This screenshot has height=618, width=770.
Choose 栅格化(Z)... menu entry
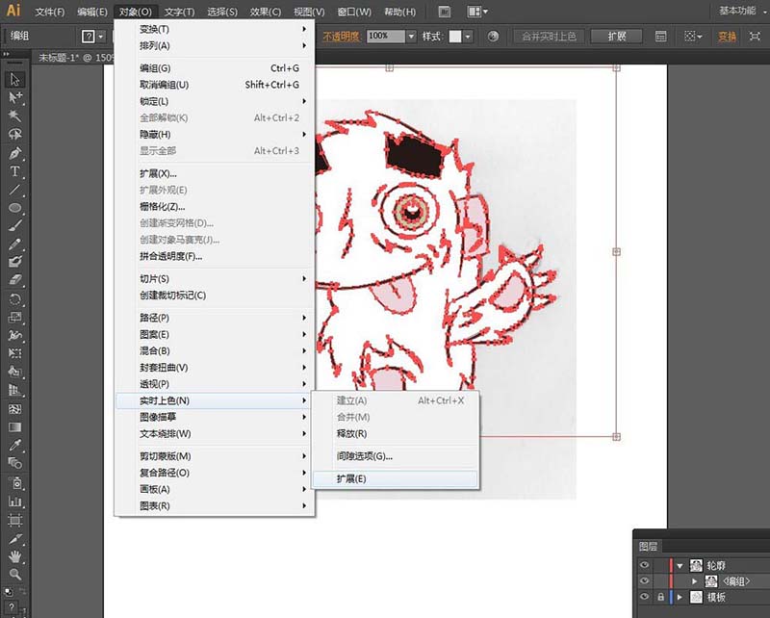click(x=215, y=207)
